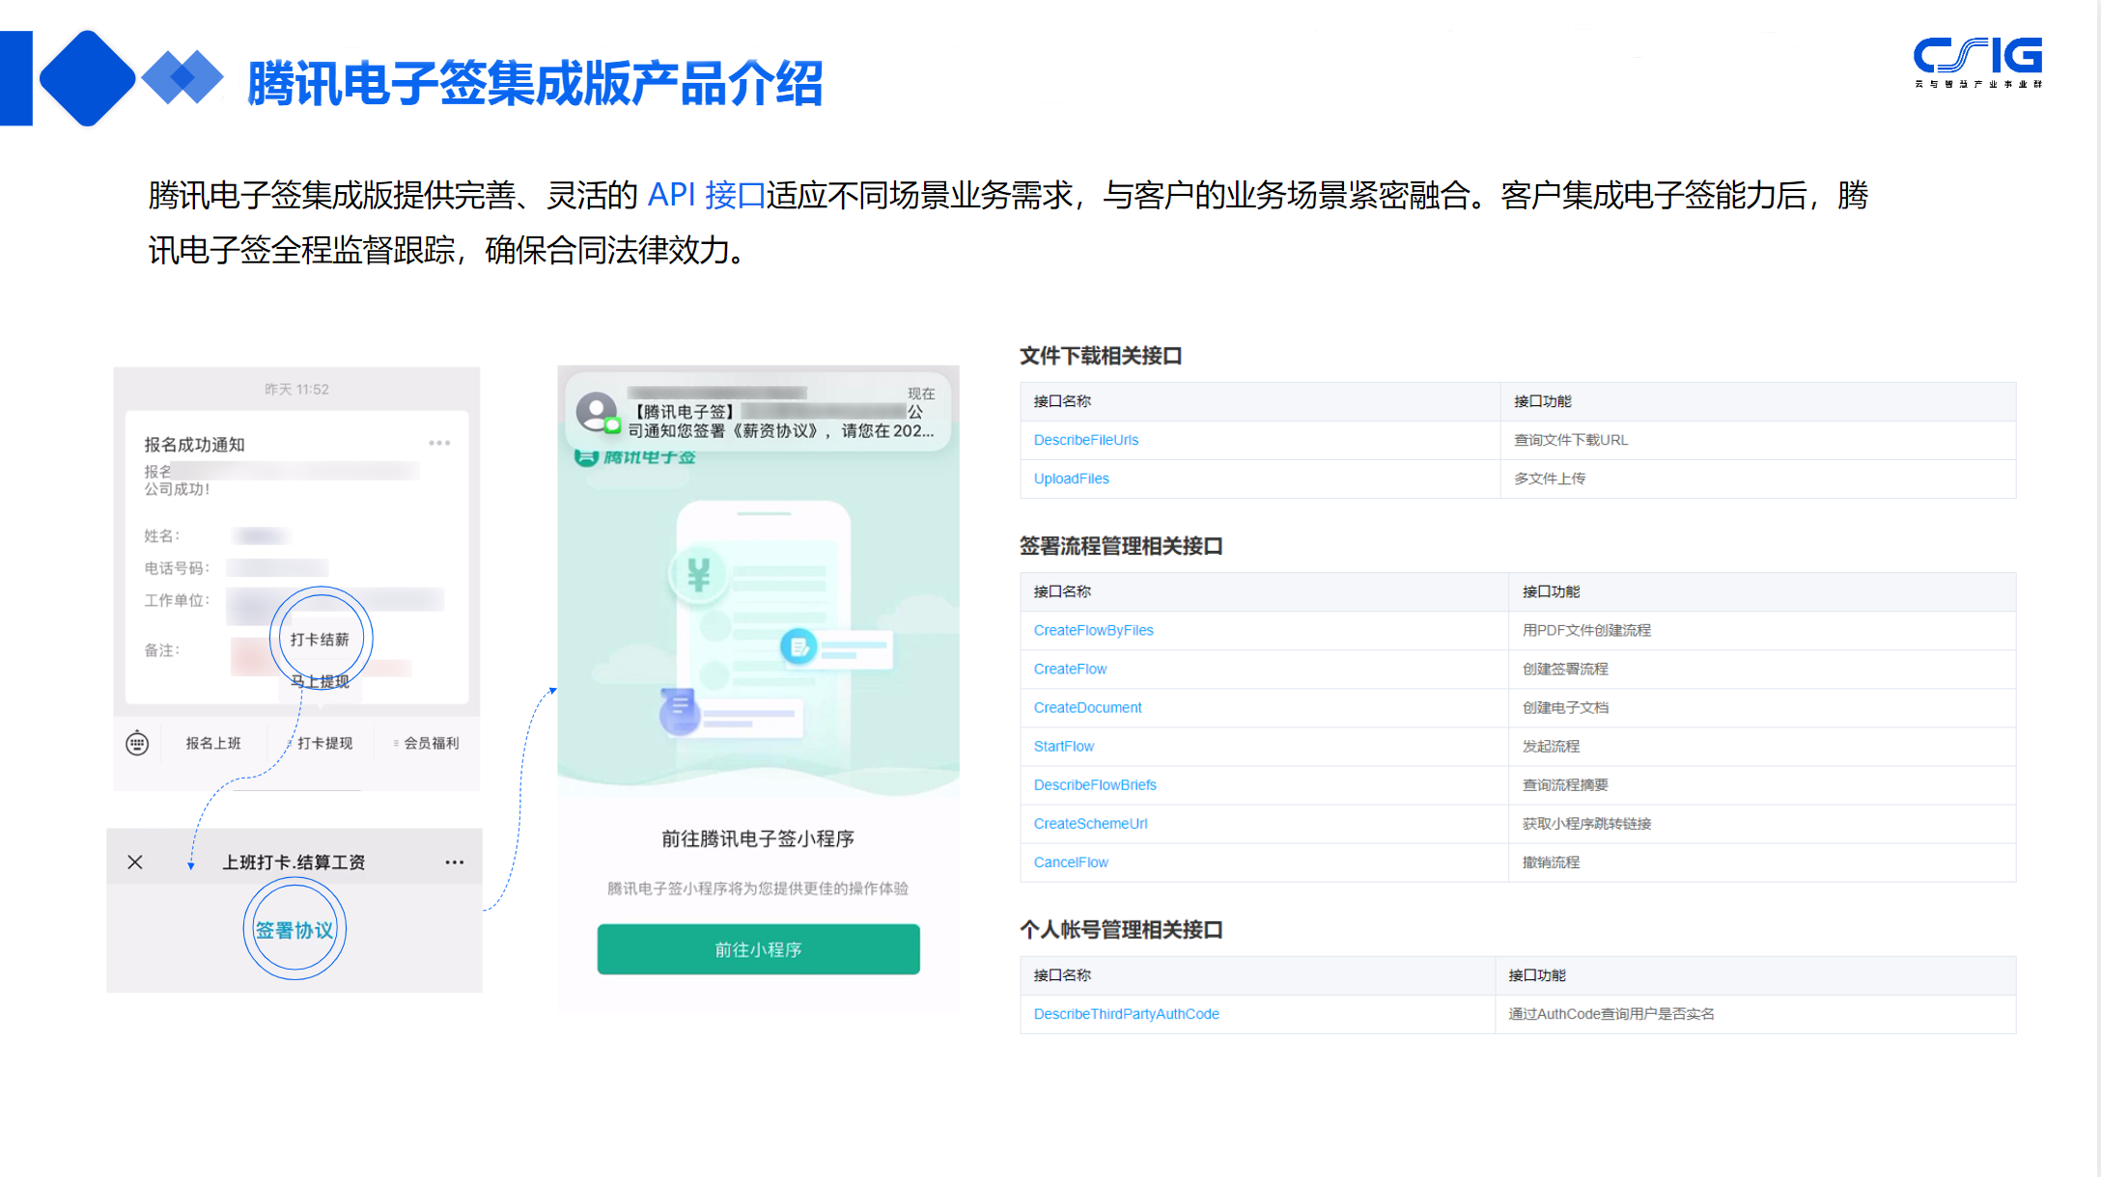Select the 会员福利 menu tab

click(x=431, y=743)
